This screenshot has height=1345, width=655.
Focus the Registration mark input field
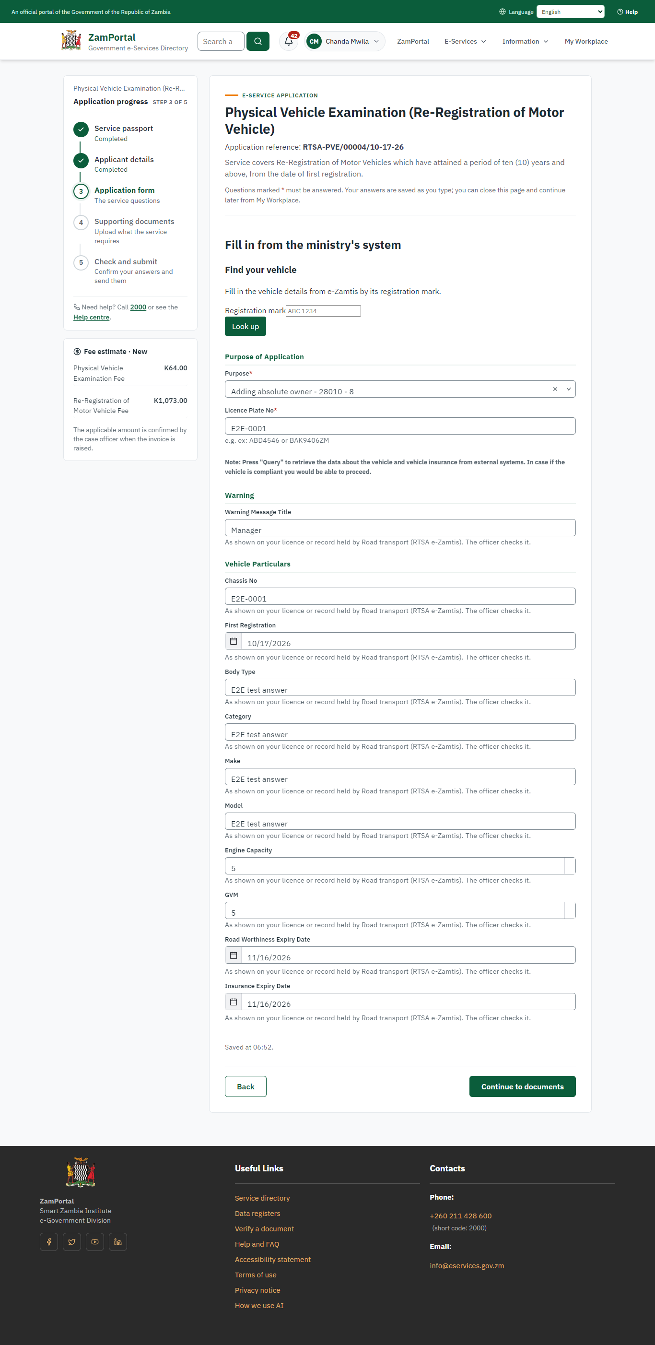[323, 311]
